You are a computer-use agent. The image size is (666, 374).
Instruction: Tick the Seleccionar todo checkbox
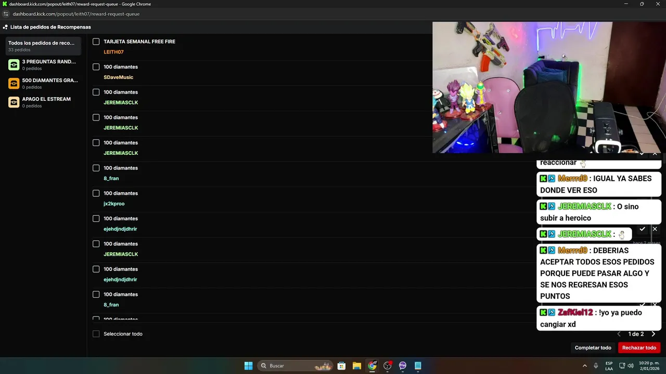coord(96,334)
